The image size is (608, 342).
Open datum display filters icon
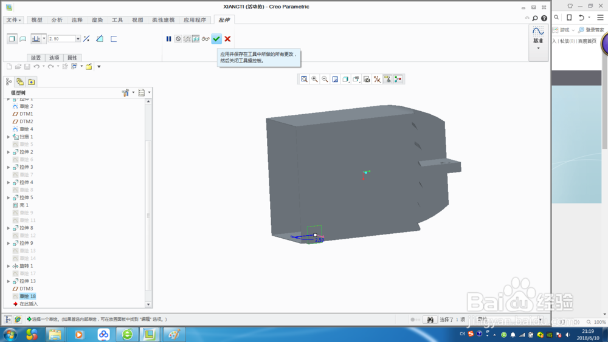pyautogui.click(x=377, y=79)
